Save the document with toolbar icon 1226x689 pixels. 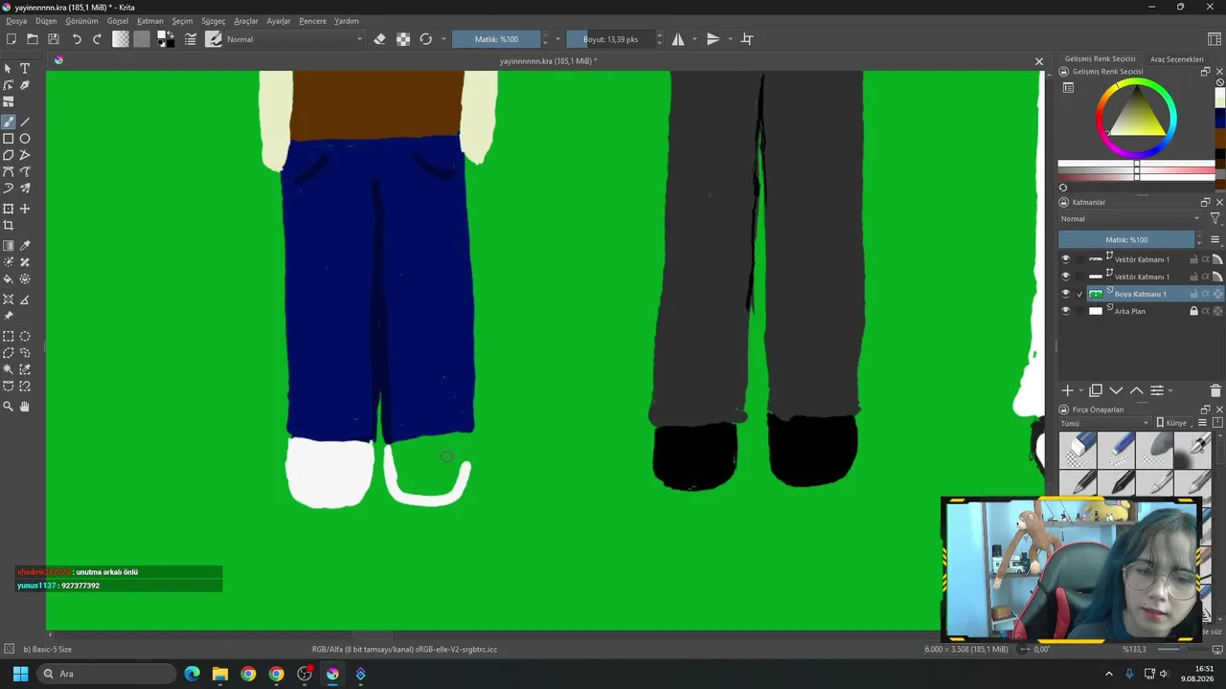[54, 39]
